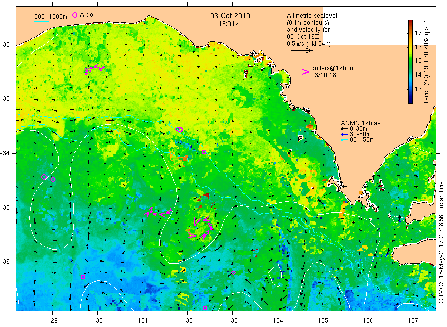447x327 pixels.
Task: Click the 137 longitude axis label
Action: click(413, 321)
